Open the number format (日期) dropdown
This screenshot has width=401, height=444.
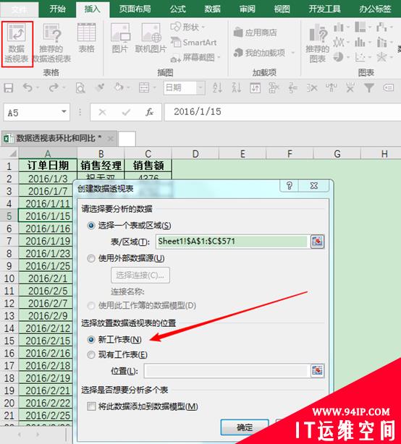(x=200, y=87)
